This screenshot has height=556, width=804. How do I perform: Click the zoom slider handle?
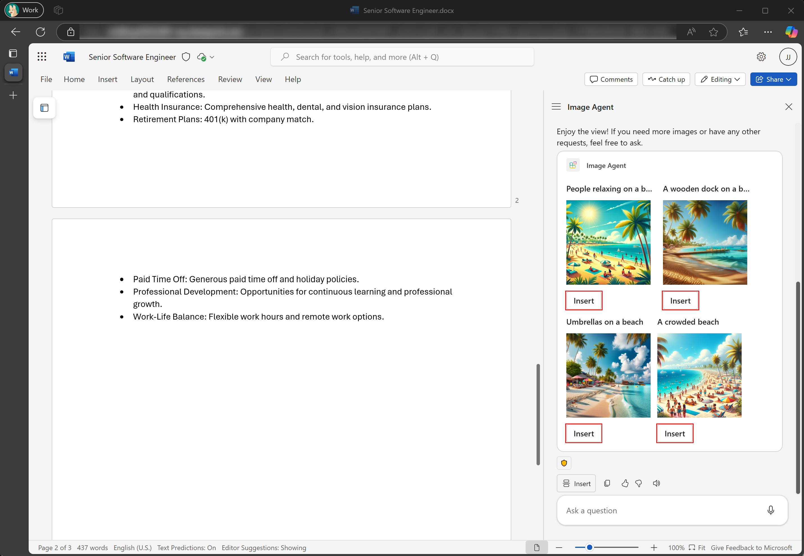[590, 548]
